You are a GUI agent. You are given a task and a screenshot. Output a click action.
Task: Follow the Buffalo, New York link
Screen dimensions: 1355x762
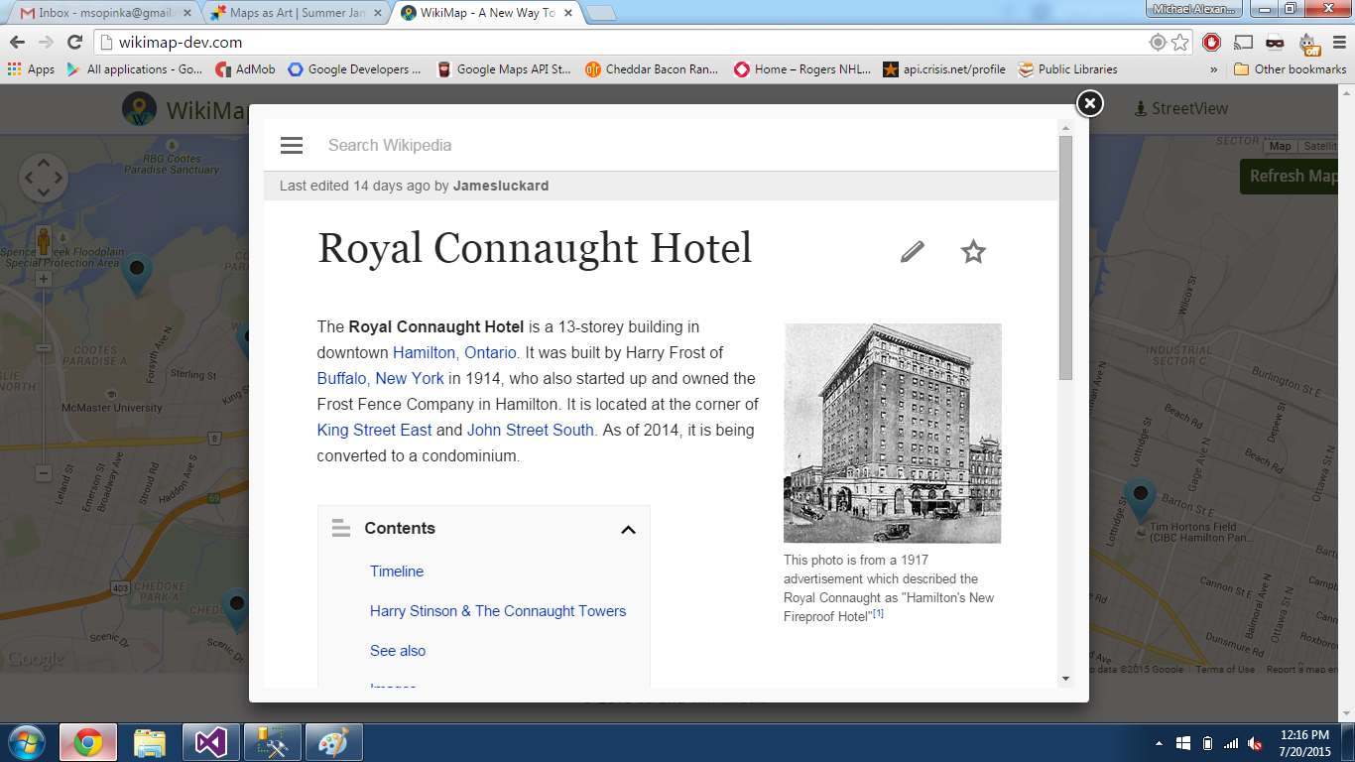(380, 378)
